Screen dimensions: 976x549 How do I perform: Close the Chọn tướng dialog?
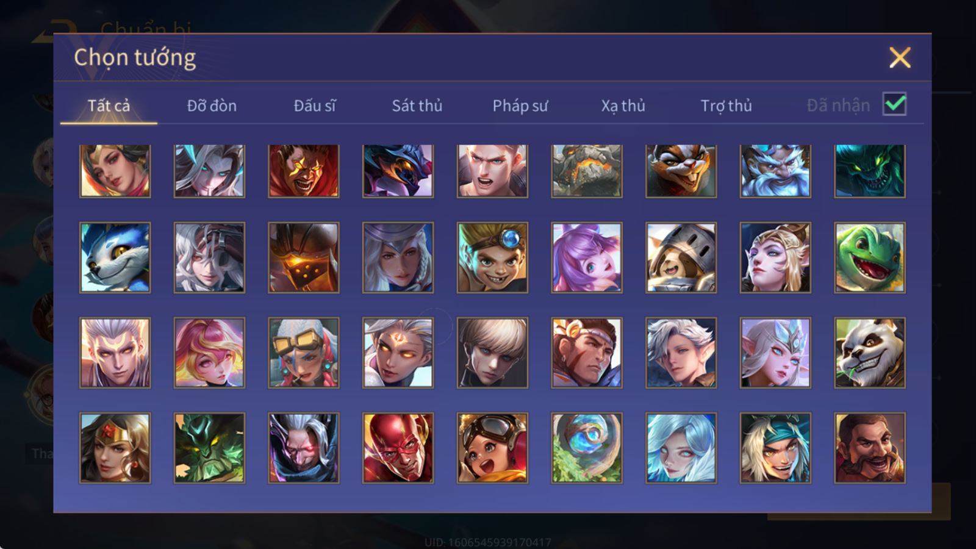coord(900,57)
